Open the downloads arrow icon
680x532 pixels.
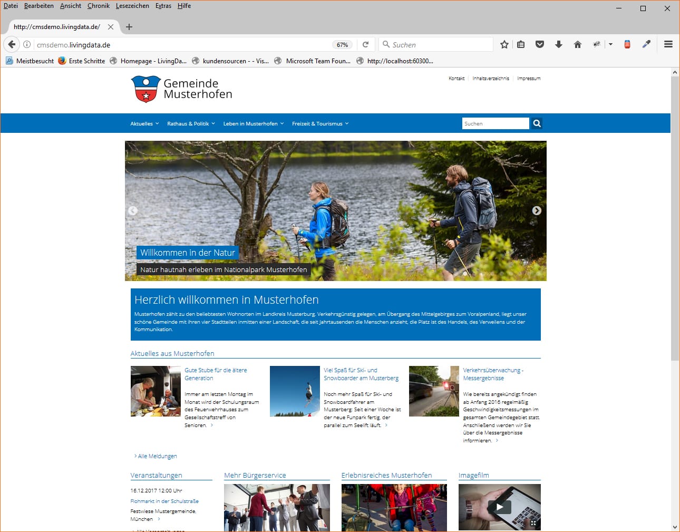[559, 44]
